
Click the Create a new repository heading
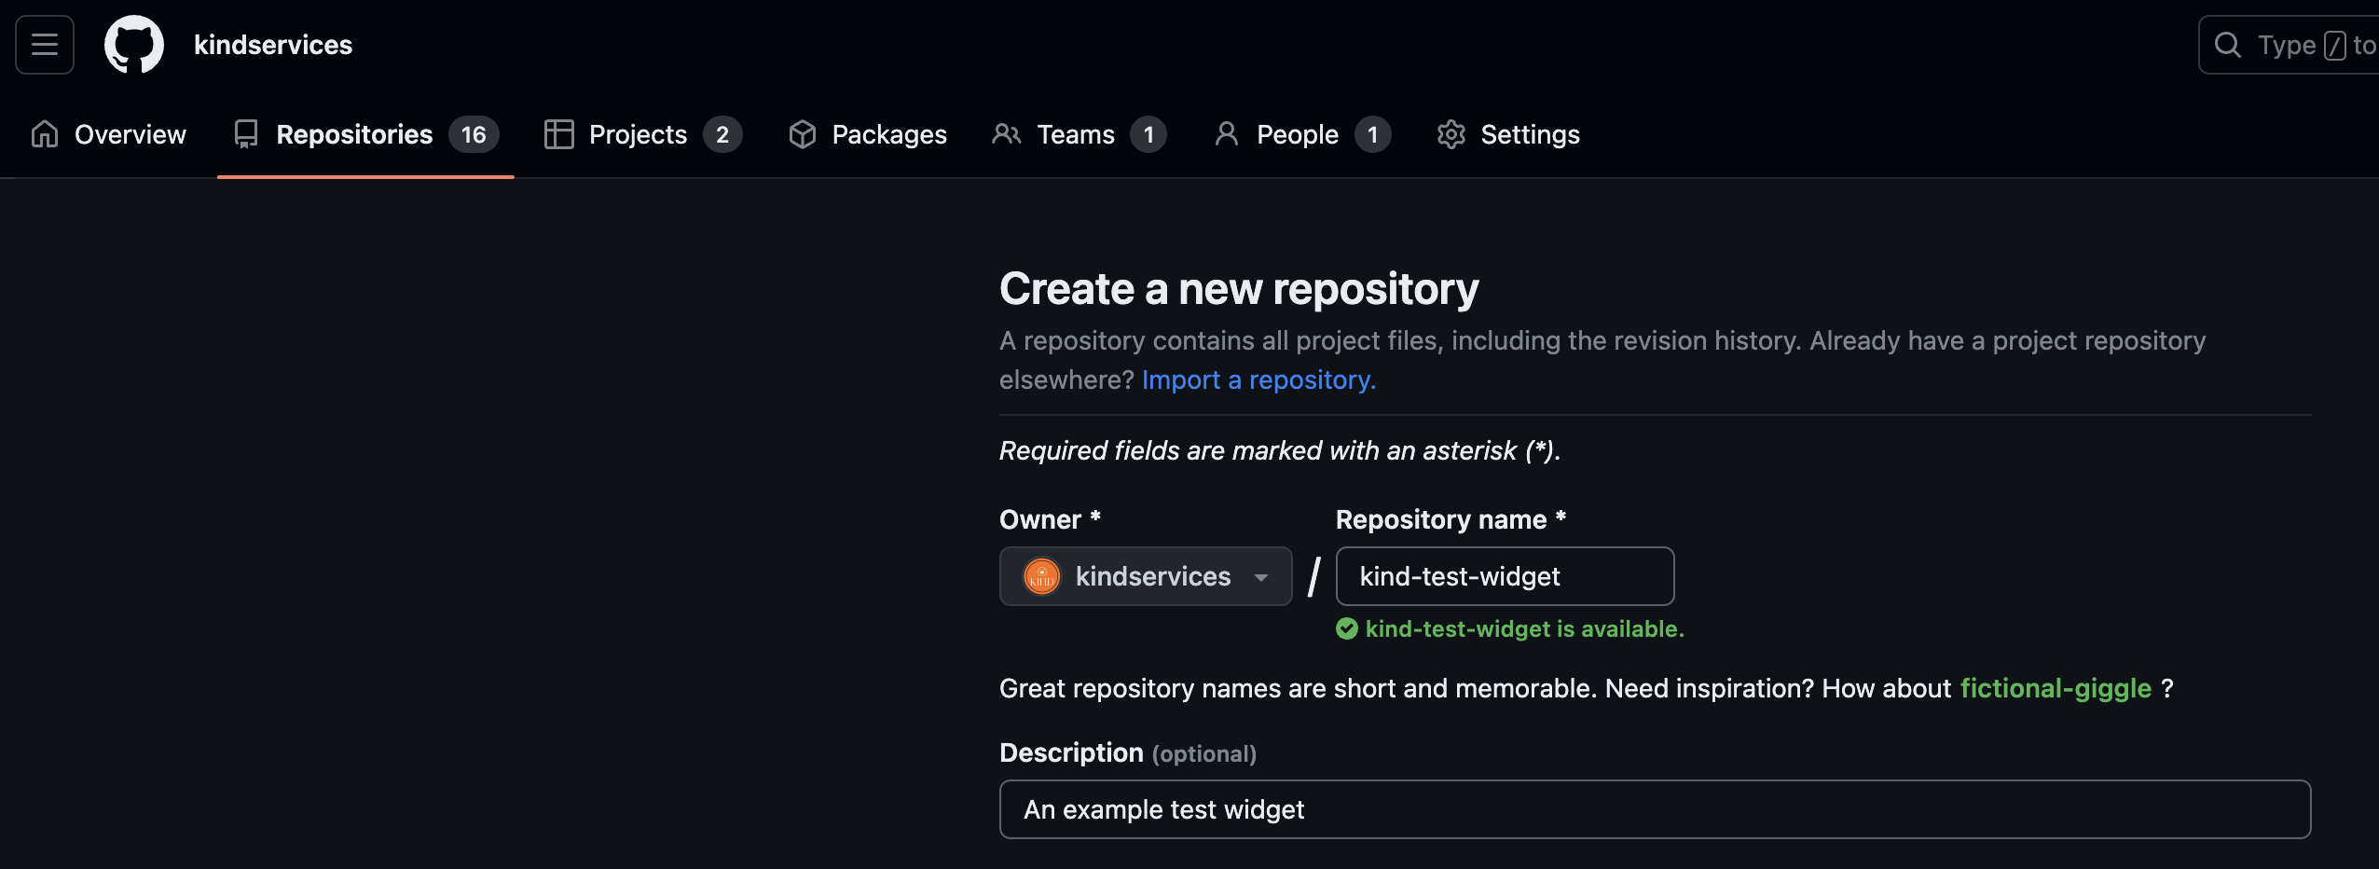(1239, 288)
